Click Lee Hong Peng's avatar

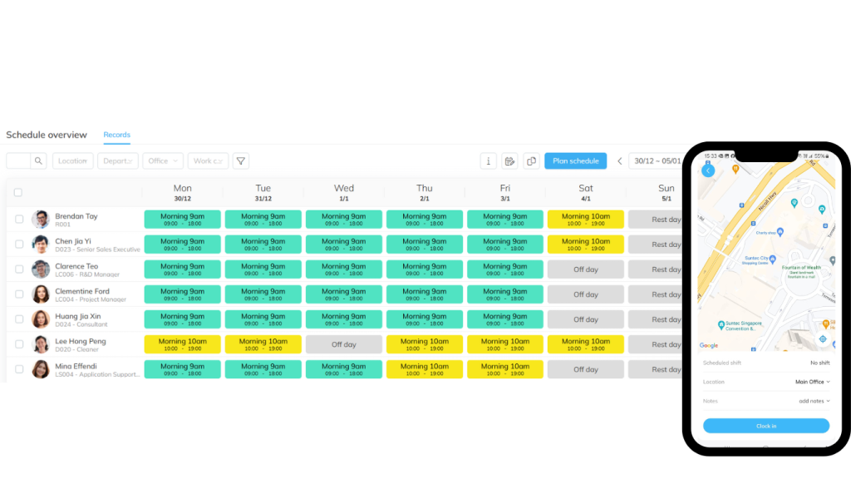click(x=41, y=344)
